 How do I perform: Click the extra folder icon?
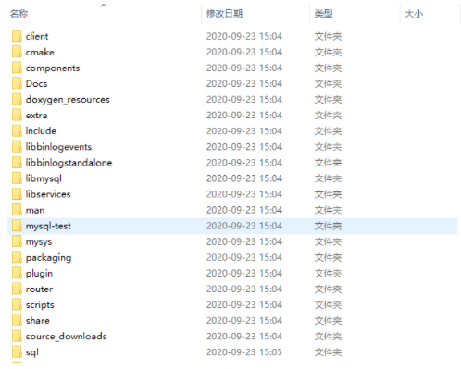coord(17,115)
